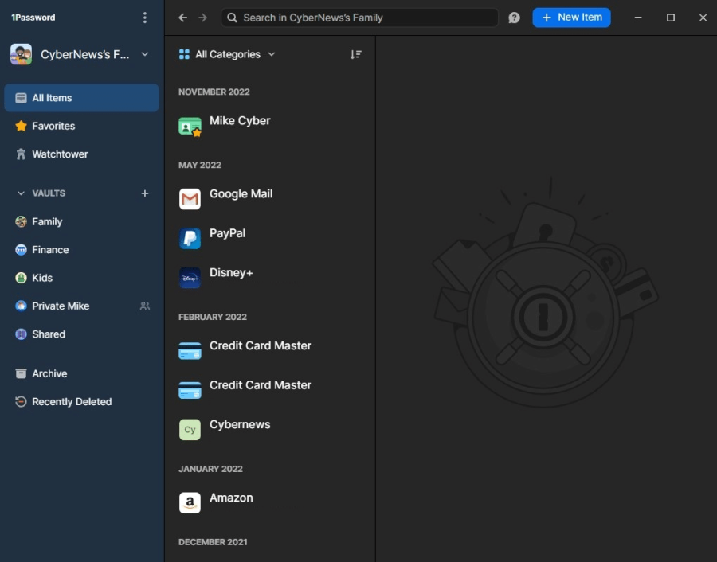Image resolution: width=717 pixels, height=562 pixels.
Task: Minimize the 1Password window
Action: tap(638, 18)
